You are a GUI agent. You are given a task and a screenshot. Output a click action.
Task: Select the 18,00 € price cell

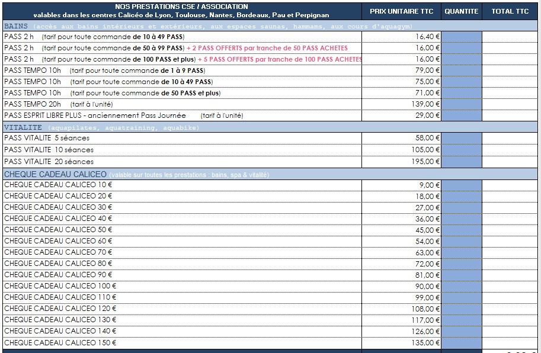click(x=401, y=197)
